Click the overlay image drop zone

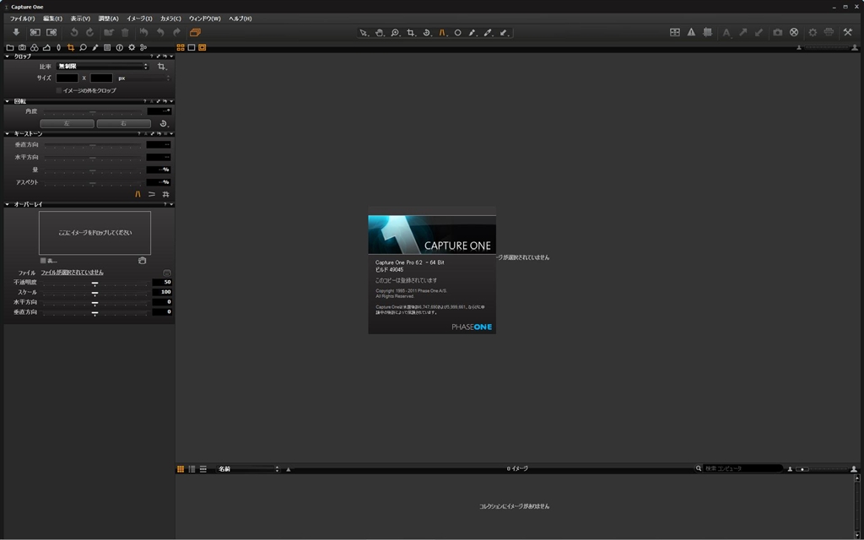94,233
